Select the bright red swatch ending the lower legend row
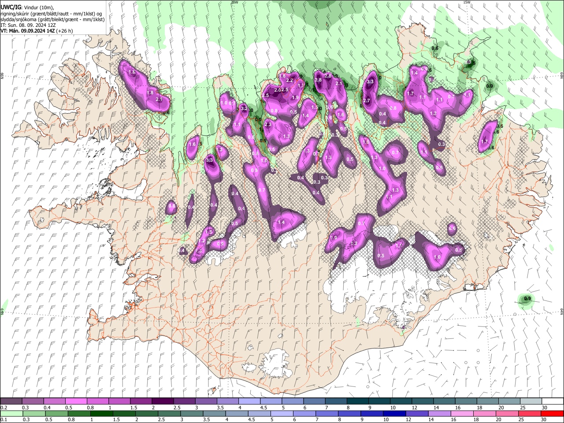The height and width of the screenshot is (423, 564). pyautogui.click(x=552, y=414)
